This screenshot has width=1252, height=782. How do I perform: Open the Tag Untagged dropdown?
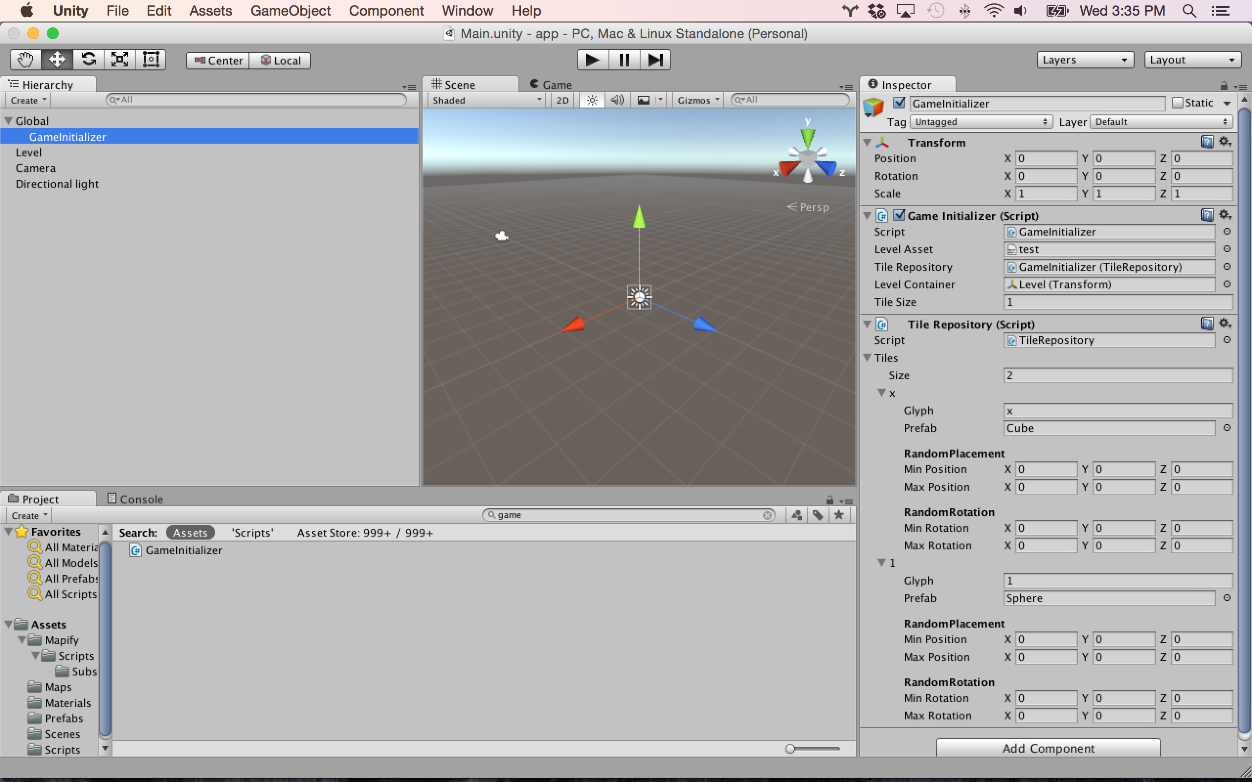pyautogui.click(x=981, y=122)
